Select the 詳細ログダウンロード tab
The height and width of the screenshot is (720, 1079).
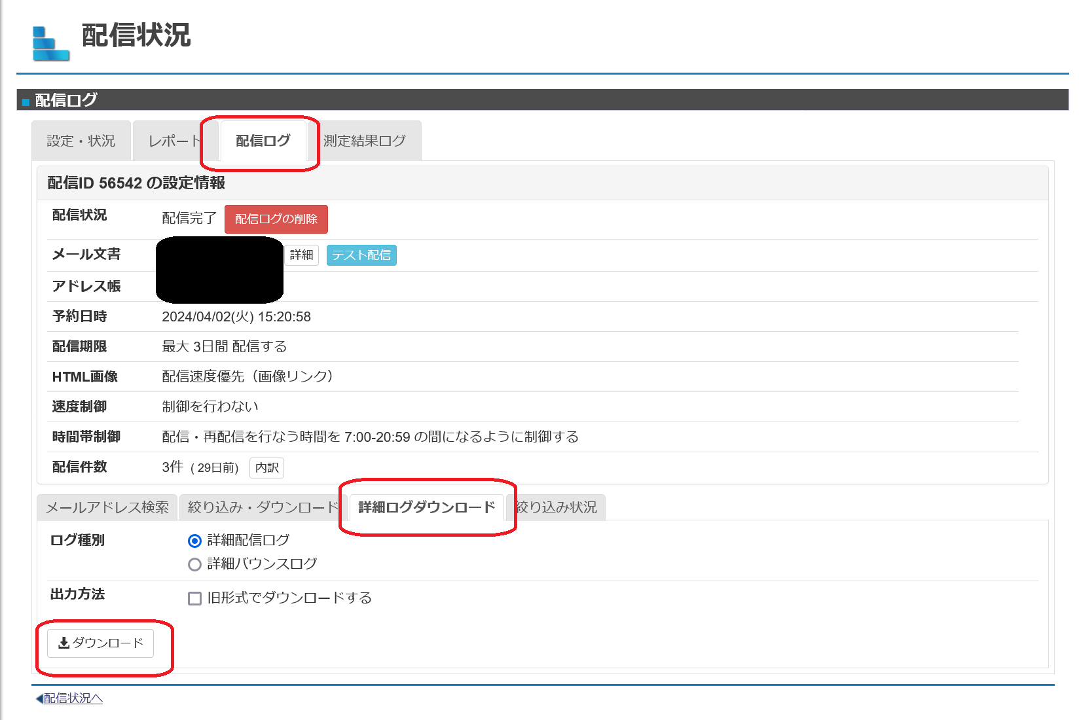point(426,507)
